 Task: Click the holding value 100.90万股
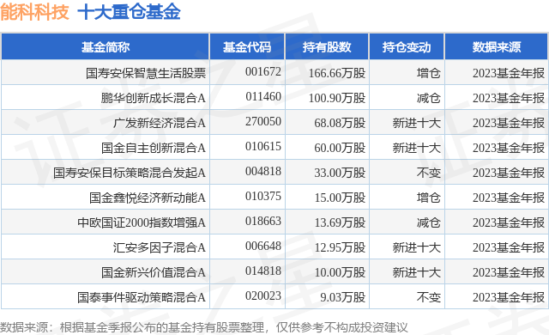[x=337, y=98]
